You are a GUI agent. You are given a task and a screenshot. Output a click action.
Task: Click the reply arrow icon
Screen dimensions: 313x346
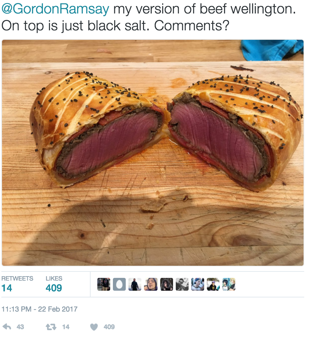click(x=7, y=327)
